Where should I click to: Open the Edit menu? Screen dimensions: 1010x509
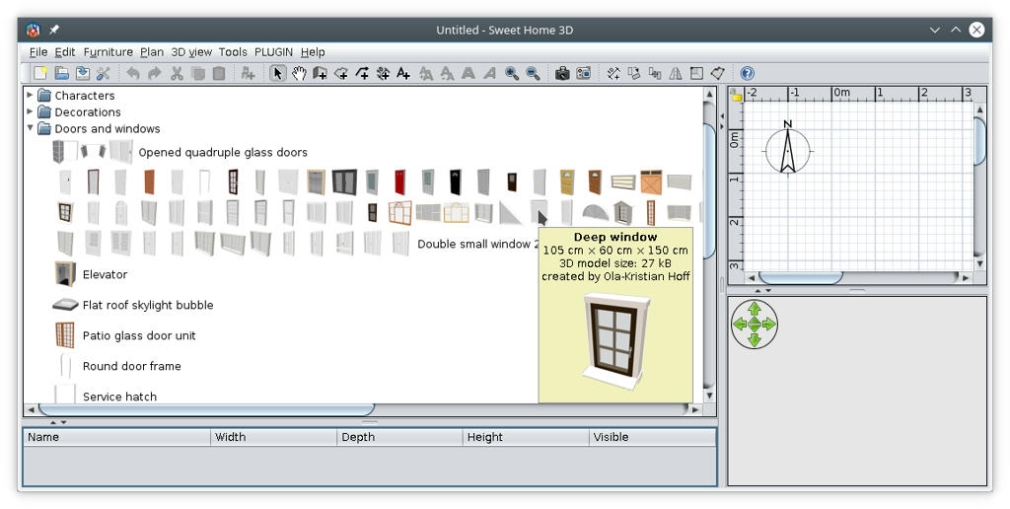[64, 52]
